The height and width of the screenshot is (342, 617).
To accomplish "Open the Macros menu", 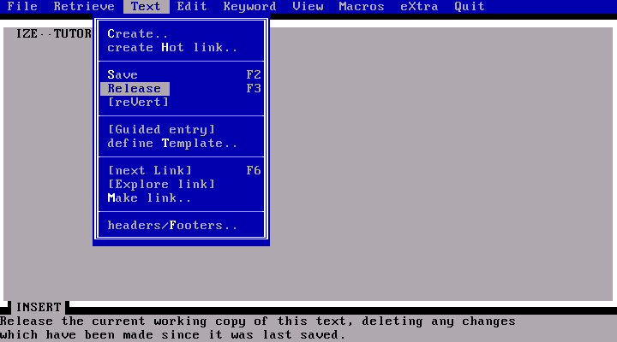I will pyautogui.click(x=362, y=6).
